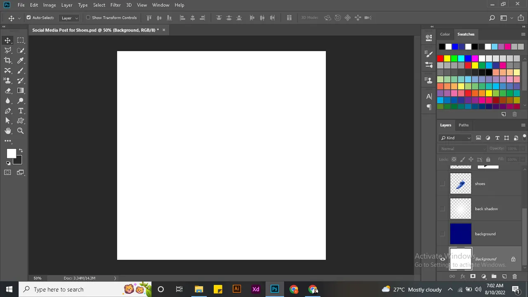
Task: Open the Edit Toolbar ellipsis
Action: pos(8,141)
